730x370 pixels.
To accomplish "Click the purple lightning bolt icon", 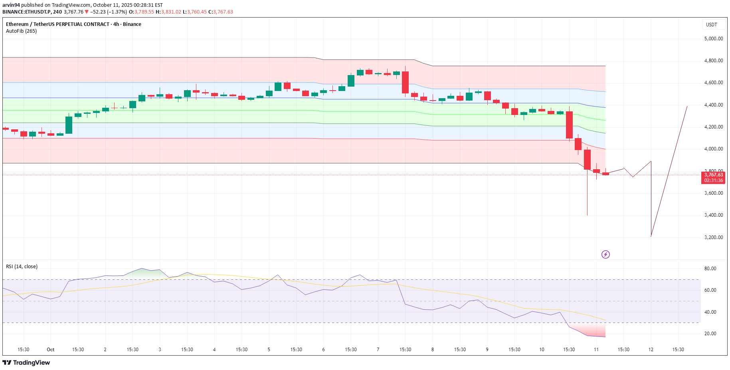I will pos(605,254).
